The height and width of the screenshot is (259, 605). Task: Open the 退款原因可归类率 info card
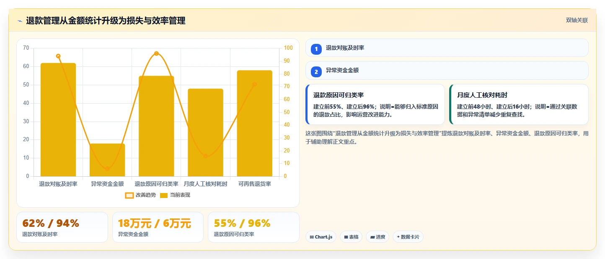pyautogui.click(x=375, y=104)
